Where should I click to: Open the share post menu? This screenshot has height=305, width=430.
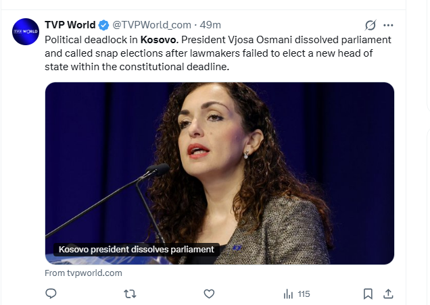pyautogui.click(x=388, y=294)
